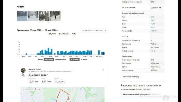
Task: Select the За месяц view
Action: [84, 59]
